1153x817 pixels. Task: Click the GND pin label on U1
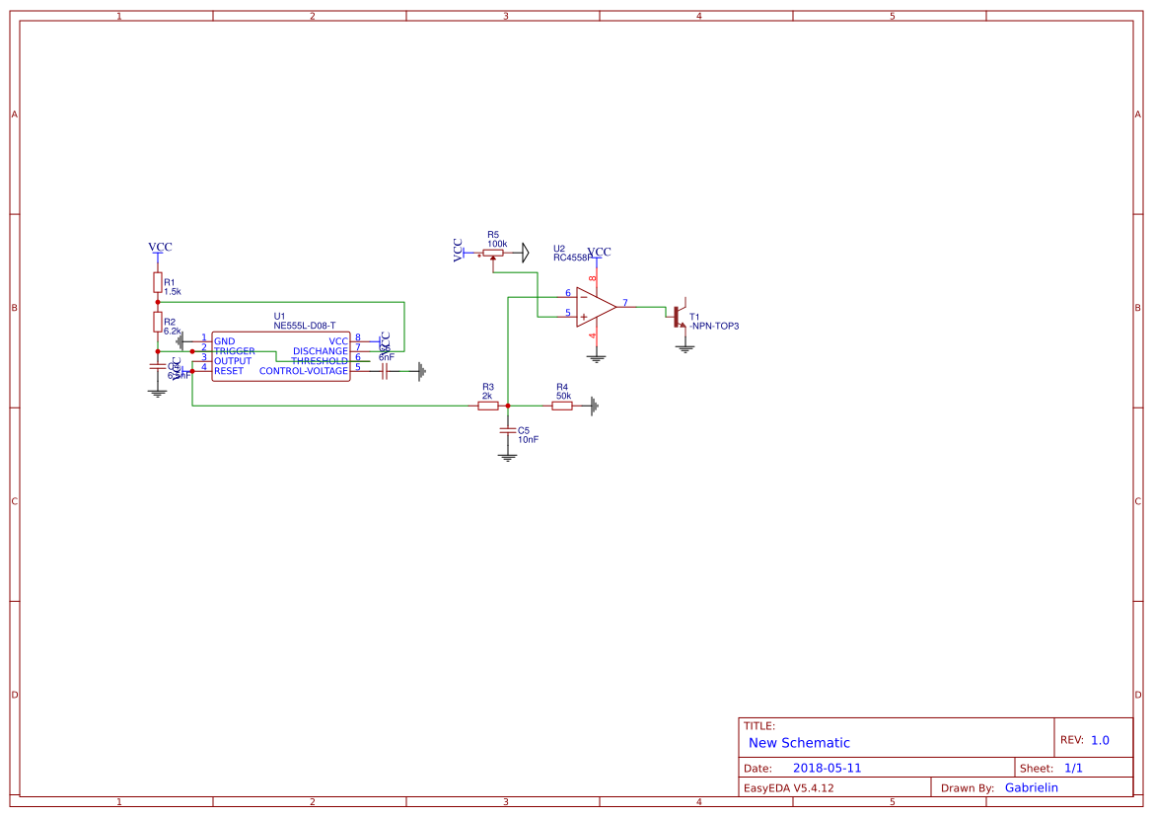pyautogui.click(x=224, y=342)
